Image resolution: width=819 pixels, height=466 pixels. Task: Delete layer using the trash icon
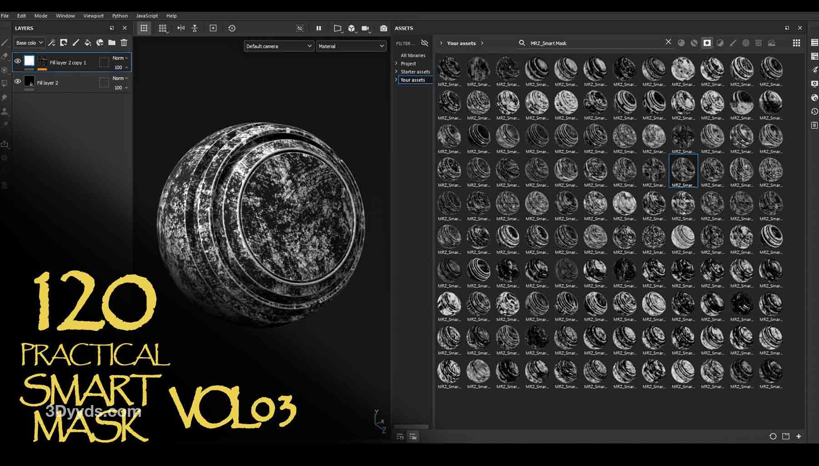coord(124,43)
